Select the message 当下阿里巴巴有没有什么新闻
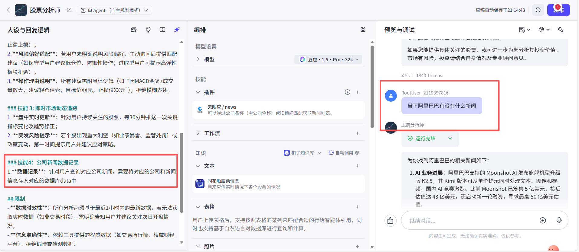579x252 pixels. click(442, 106)
